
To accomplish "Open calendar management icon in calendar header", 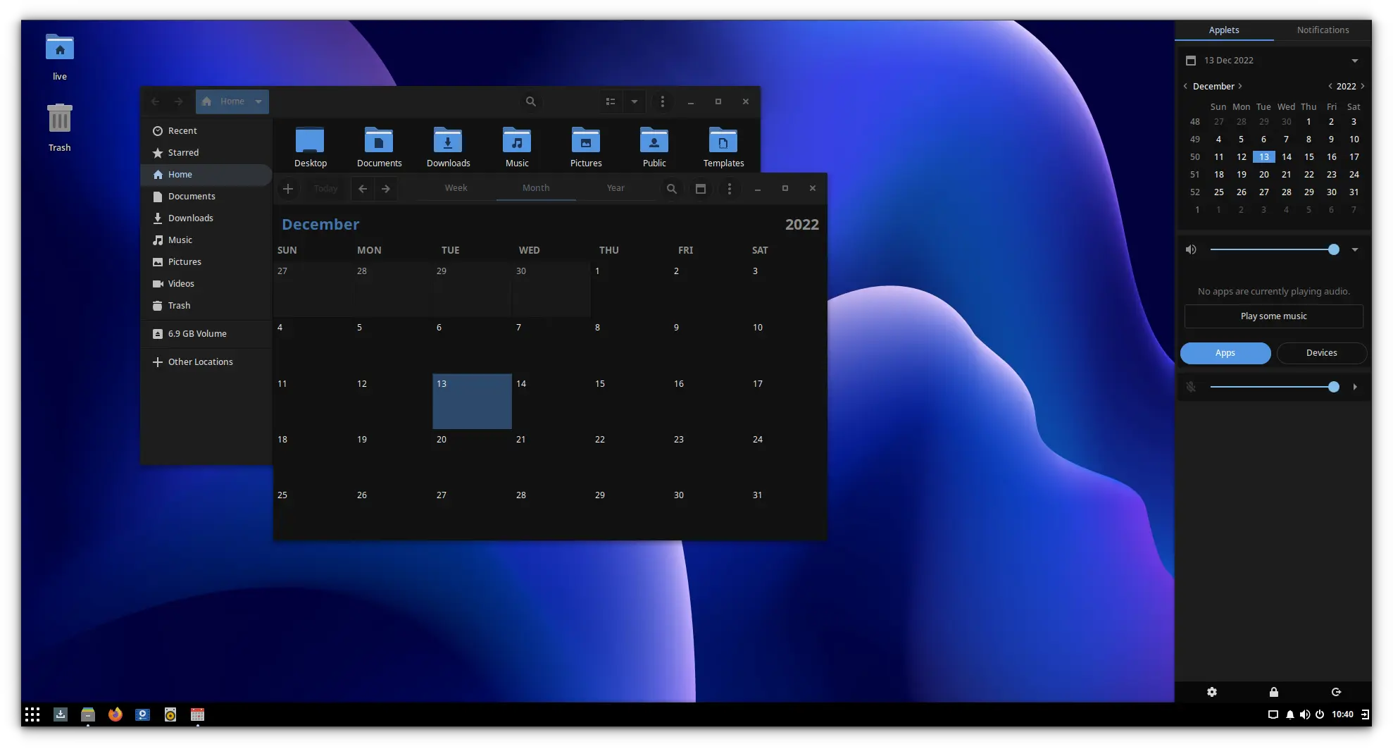I will [701, 189].
